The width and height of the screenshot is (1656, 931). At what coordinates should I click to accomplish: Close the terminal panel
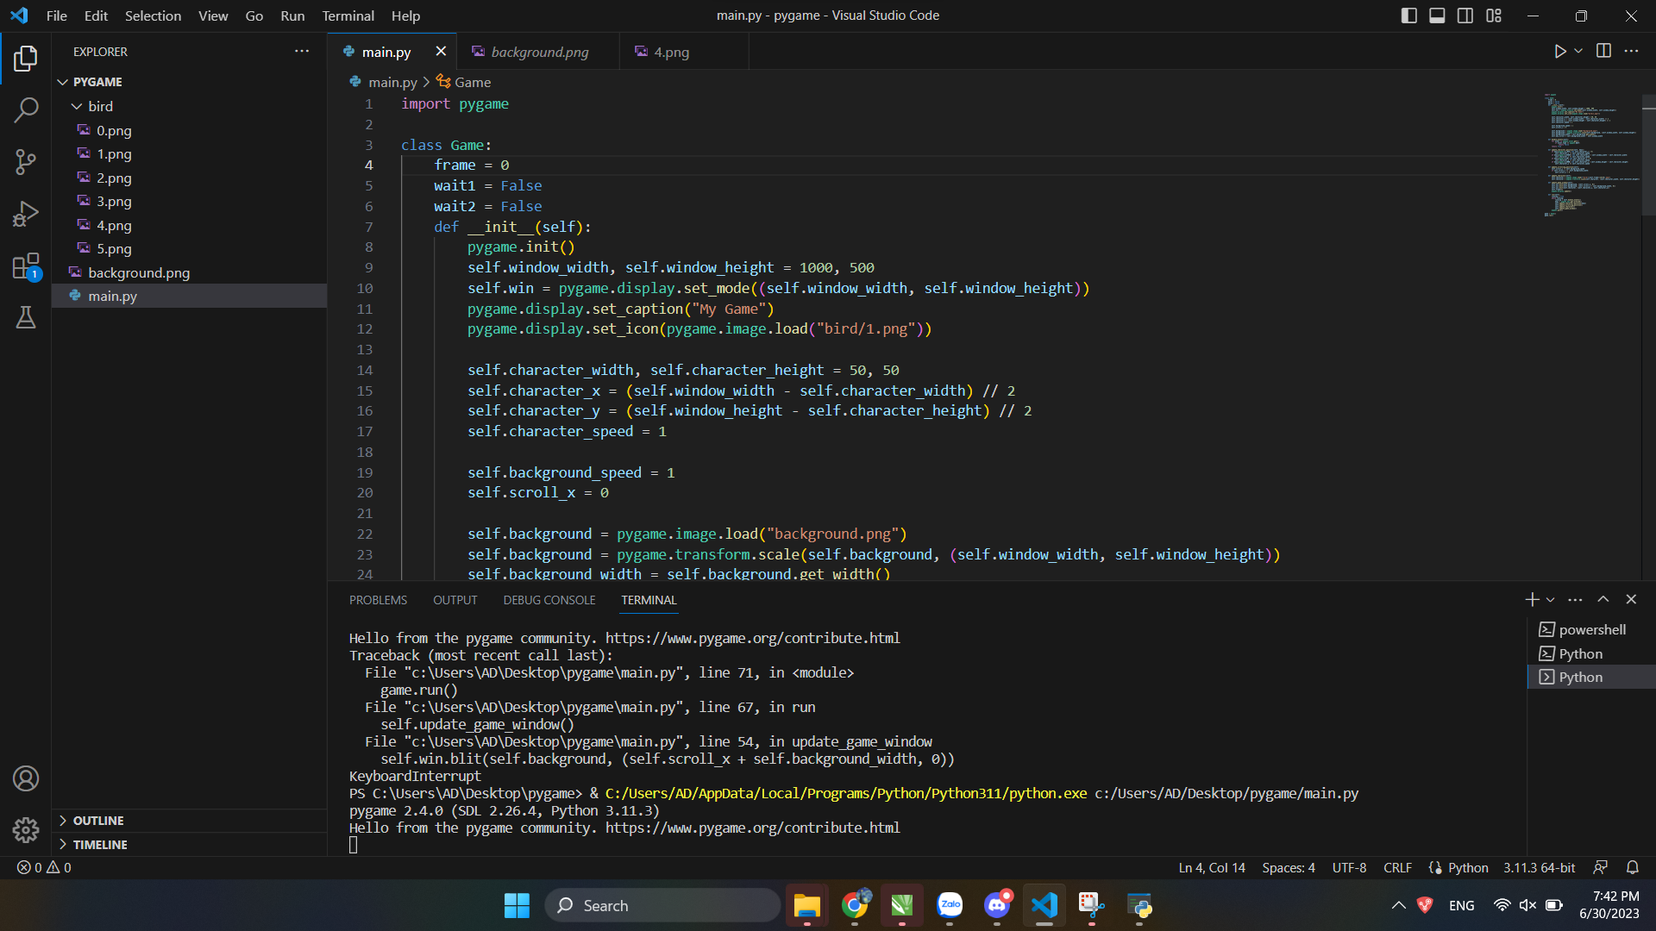tap(1631, 599)
